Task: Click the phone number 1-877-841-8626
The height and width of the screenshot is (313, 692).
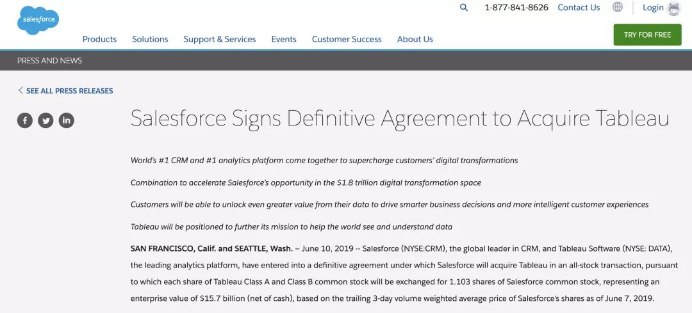Action: tap(516, 8)
